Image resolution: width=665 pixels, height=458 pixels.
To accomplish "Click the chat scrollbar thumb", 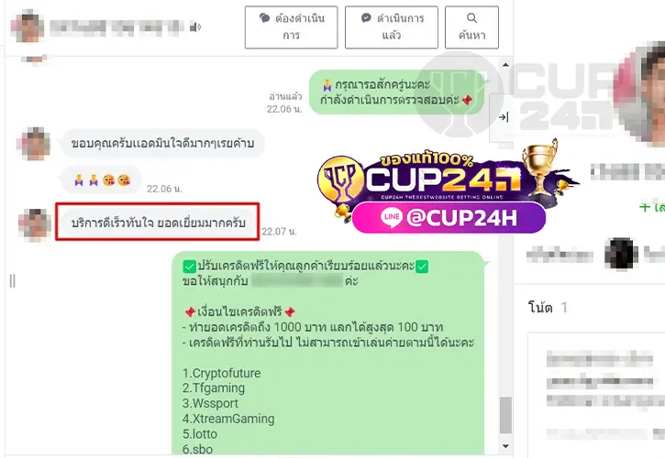I will tap(505, 415).
